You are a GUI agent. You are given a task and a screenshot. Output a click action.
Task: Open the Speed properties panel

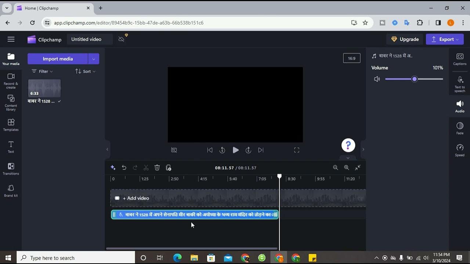point(460,150)
